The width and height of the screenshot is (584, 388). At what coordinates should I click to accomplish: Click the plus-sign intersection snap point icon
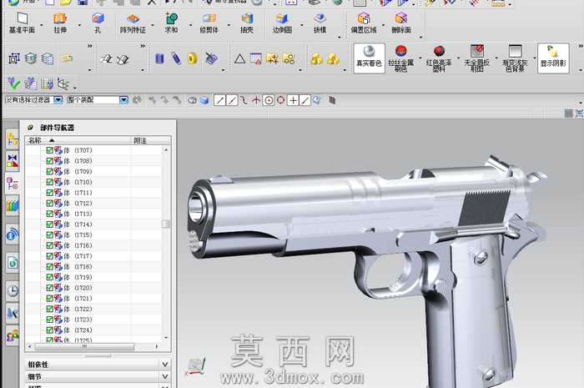point(294,100)
